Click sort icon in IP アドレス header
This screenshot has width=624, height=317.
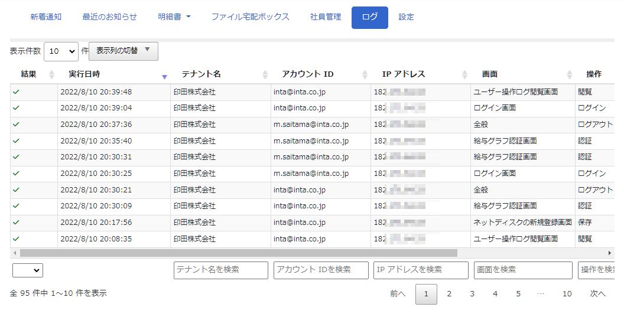[x=466, y=74]
